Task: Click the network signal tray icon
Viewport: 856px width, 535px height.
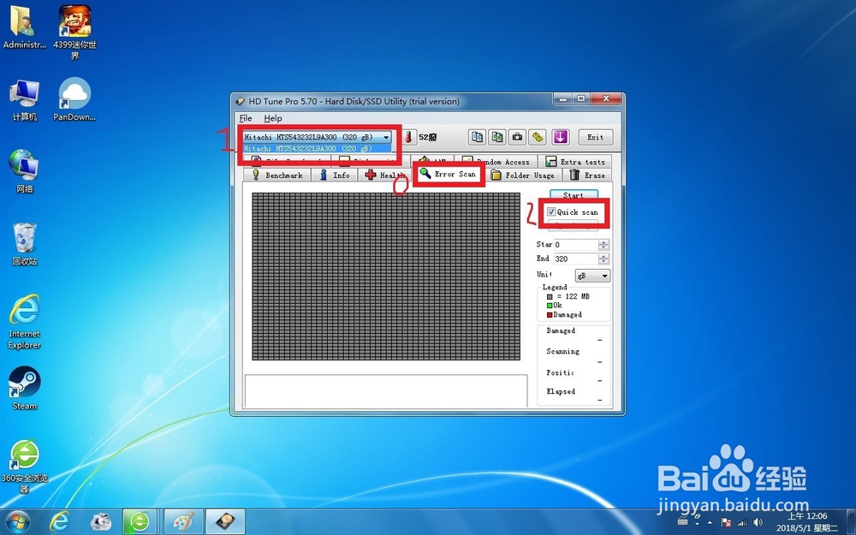Action: point(742,522)
